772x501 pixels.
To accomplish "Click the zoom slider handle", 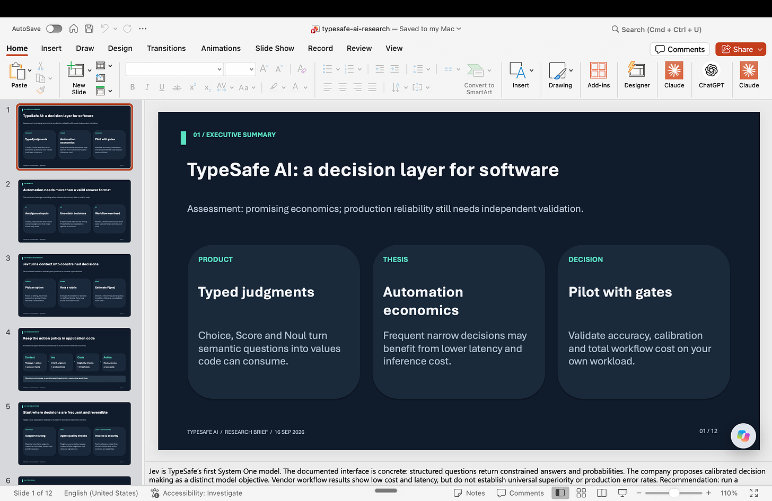I will coord(674,493).
